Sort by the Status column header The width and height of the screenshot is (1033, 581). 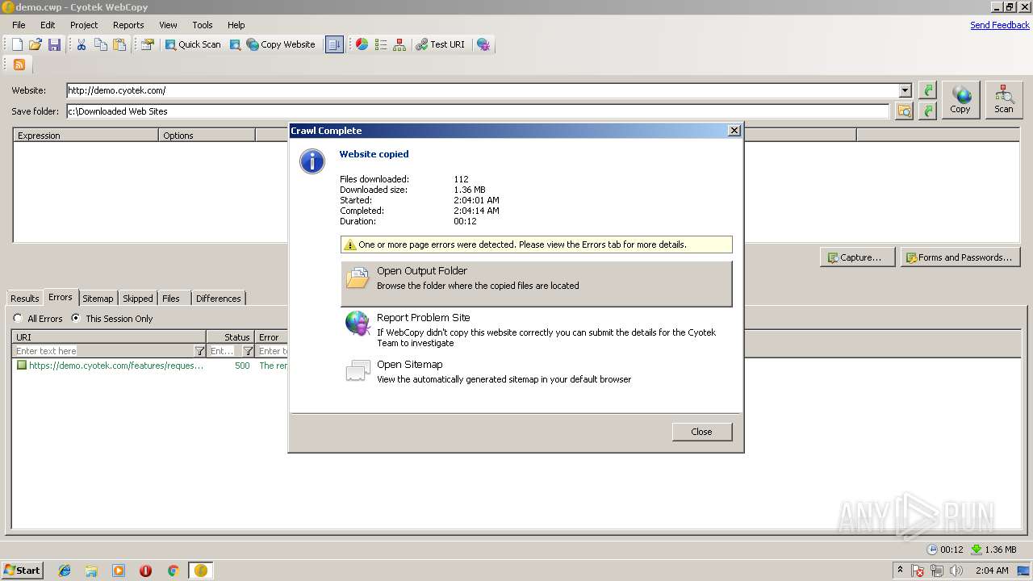pos(231,337)
